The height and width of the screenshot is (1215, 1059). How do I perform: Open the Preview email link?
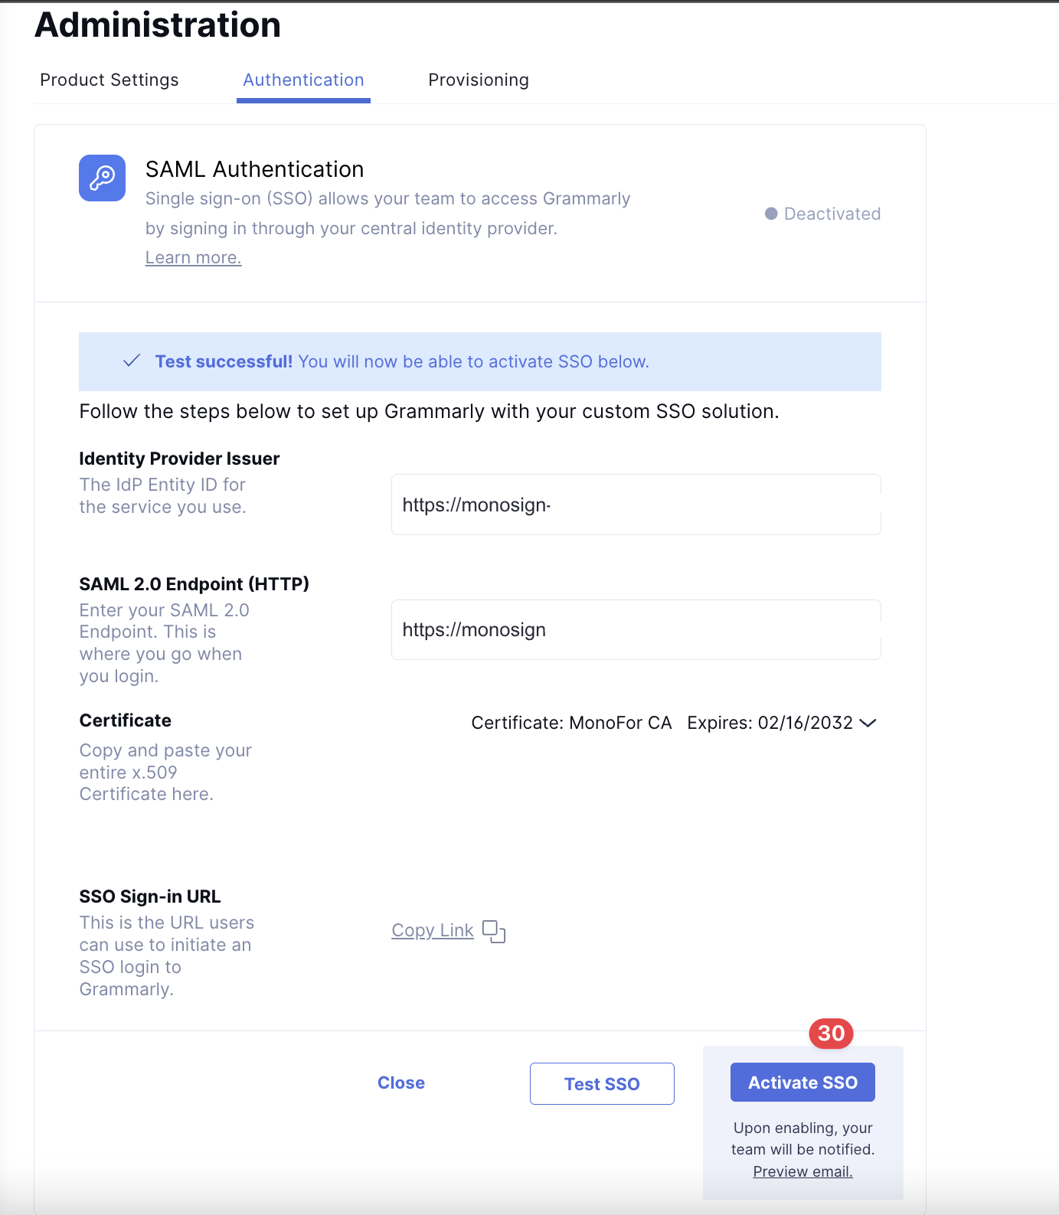802,1171
